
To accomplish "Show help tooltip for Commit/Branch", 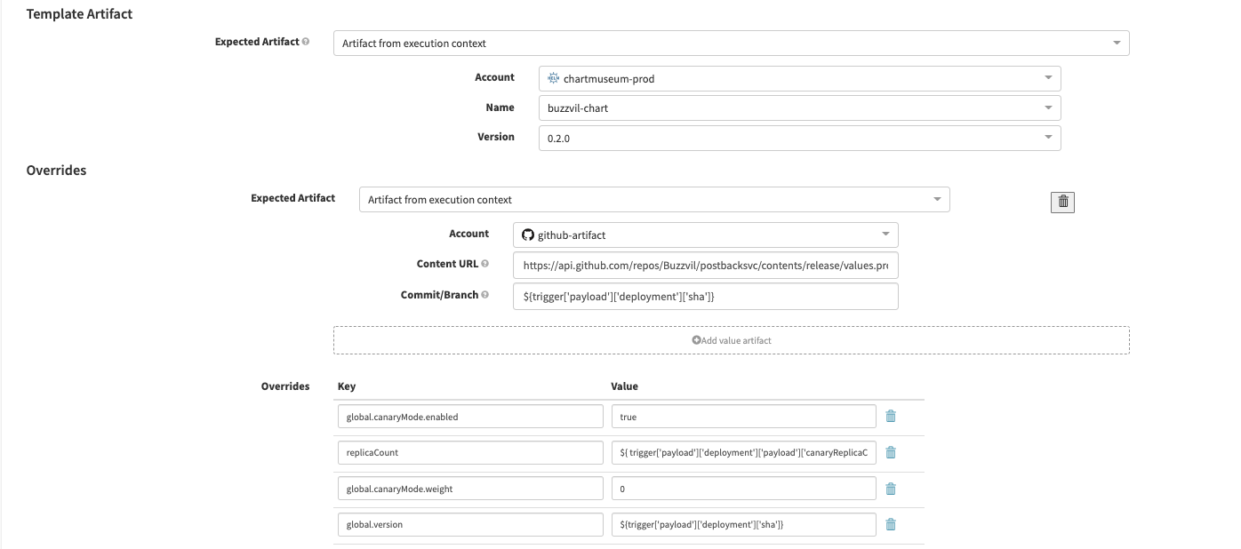I will pyautogui.click(x=485, y=295).
